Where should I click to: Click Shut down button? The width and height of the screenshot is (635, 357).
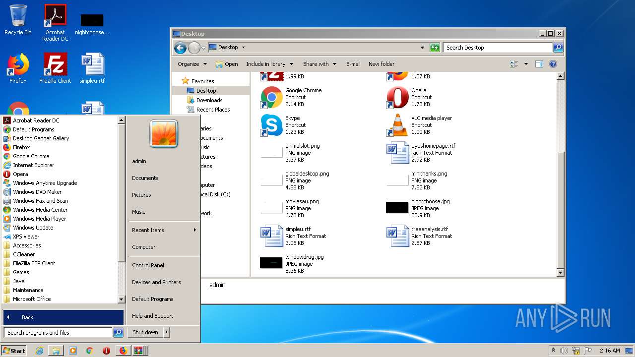tap(145, 332)
